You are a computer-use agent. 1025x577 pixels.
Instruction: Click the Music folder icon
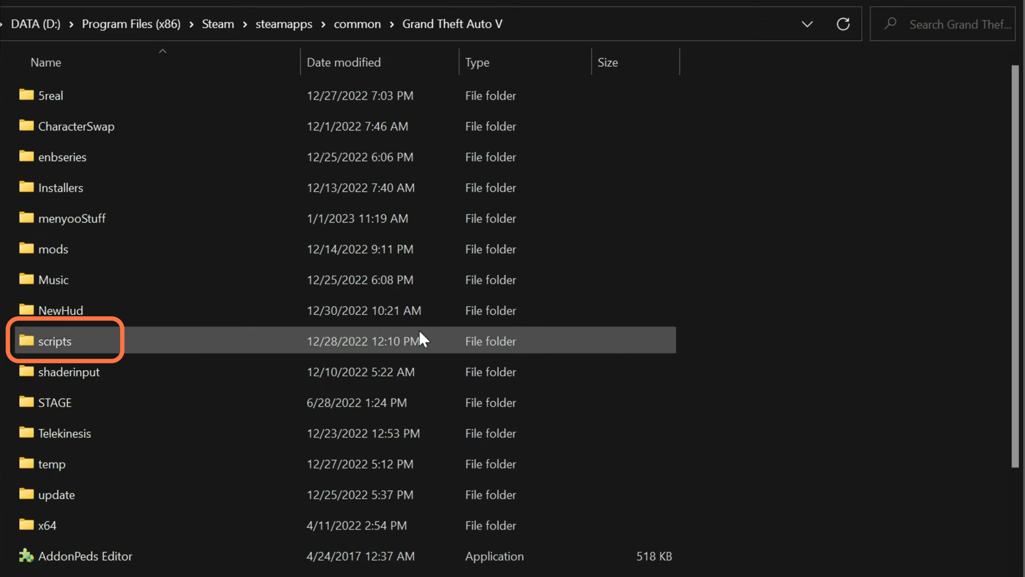pyautogui.click(x=26, y=279)
